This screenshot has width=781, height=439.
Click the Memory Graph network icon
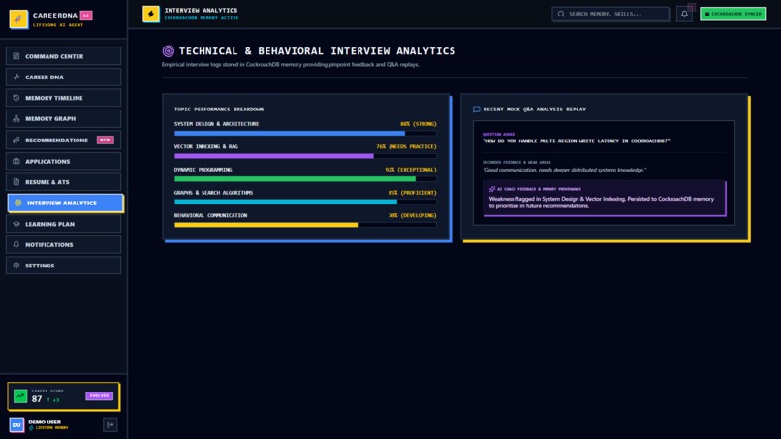point(16,118)
